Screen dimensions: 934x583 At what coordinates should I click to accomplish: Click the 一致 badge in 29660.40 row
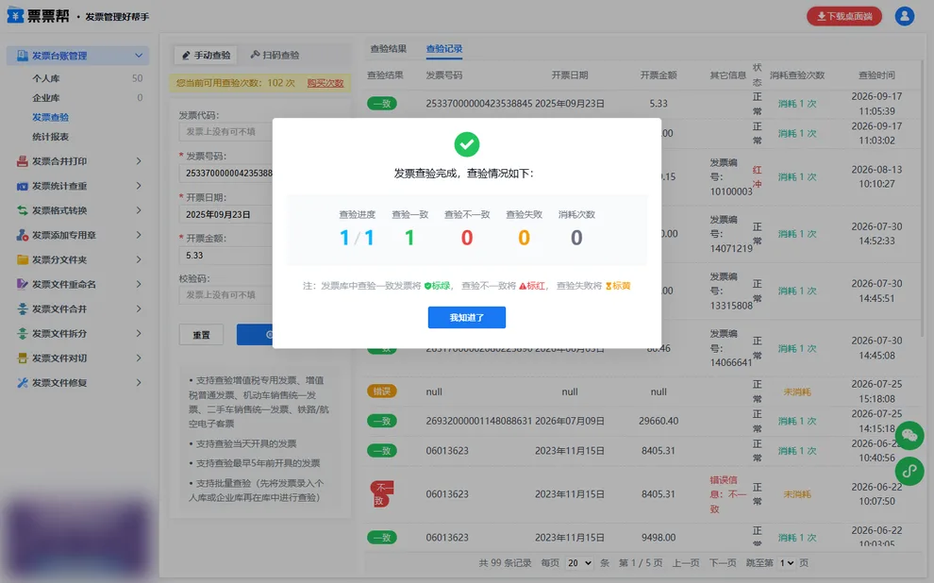382,421
